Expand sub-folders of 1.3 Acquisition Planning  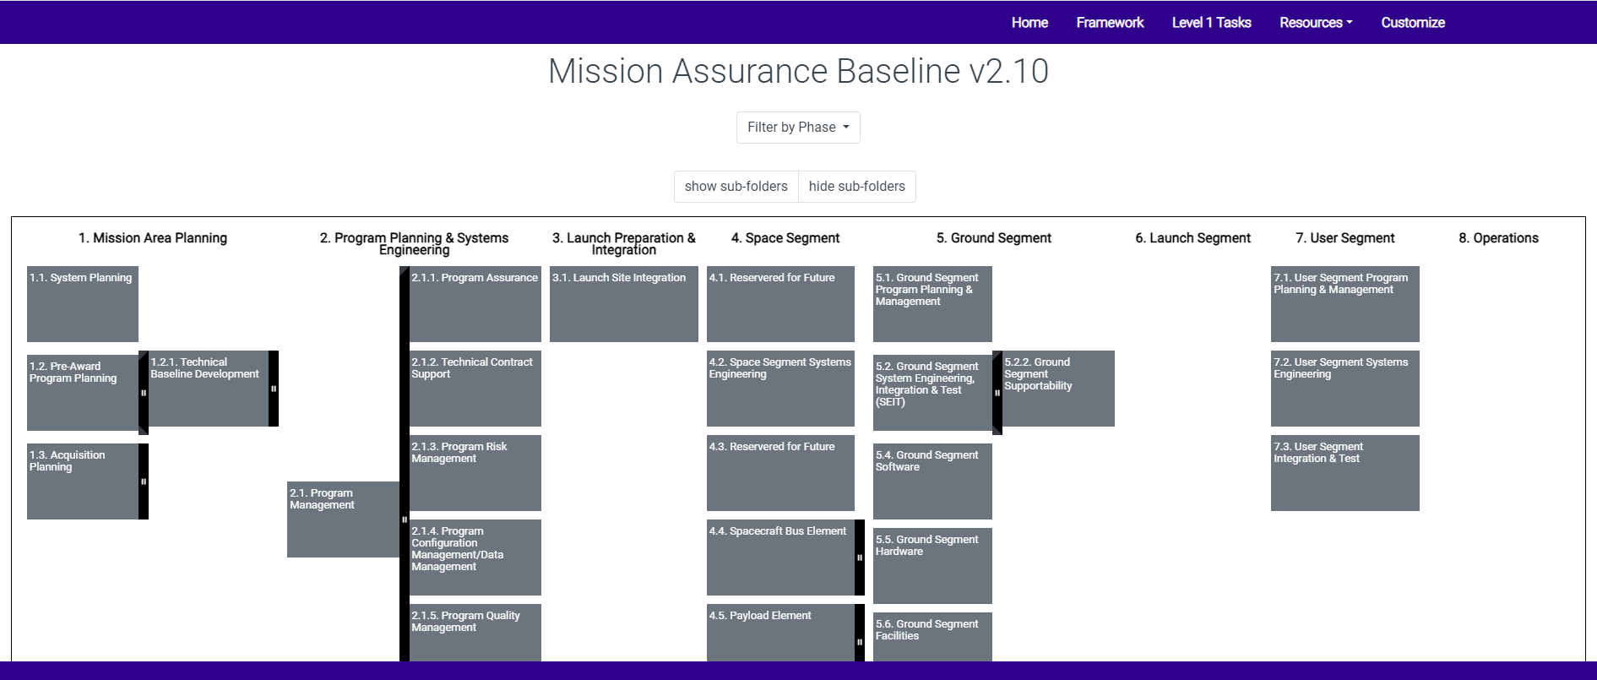pos(144,481)
